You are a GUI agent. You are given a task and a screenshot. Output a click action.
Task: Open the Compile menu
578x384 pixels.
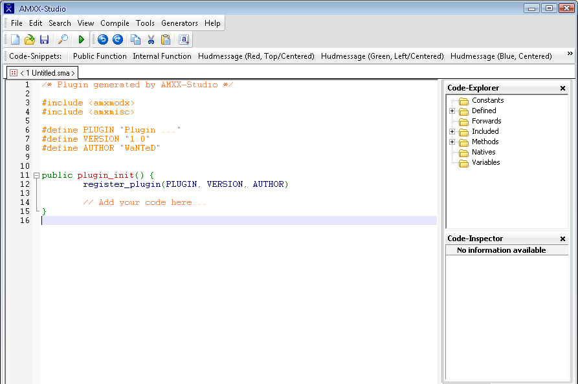click(115, 23)
